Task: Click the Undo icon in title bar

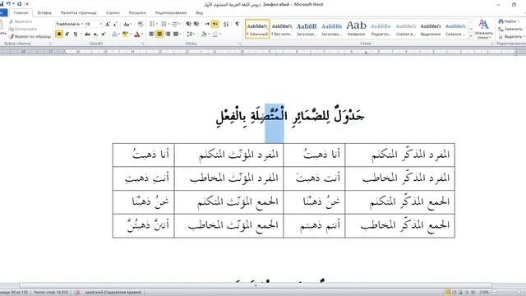Action: coord(8,4)
